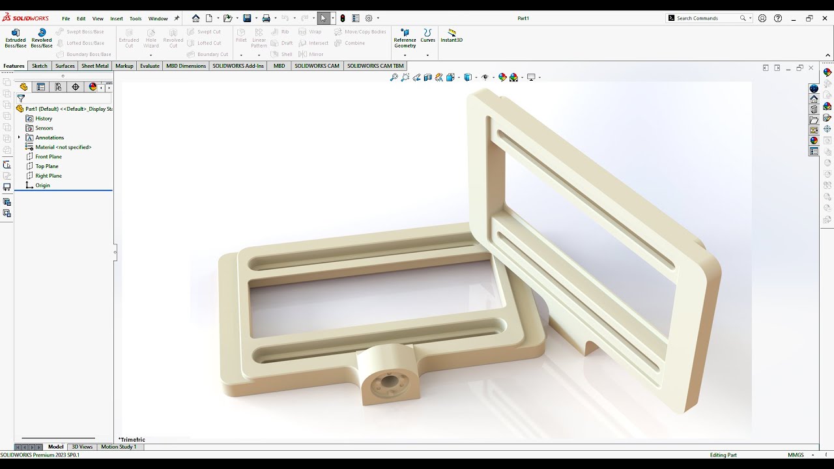Click the Open file icon
834x469 pixels.
tap(227, 18)
